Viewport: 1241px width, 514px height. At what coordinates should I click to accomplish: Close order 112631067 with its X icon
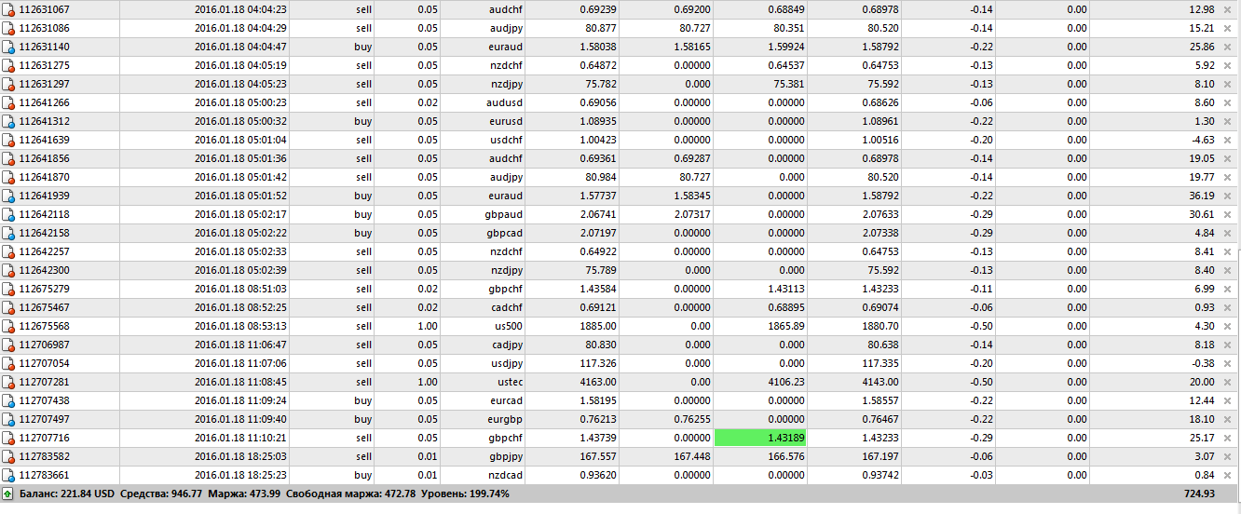click(x=1228, y=9)
